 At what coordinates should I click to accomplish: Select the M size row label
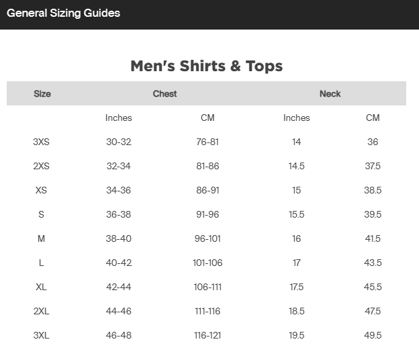pyautogui.click(x=41, y=238)
